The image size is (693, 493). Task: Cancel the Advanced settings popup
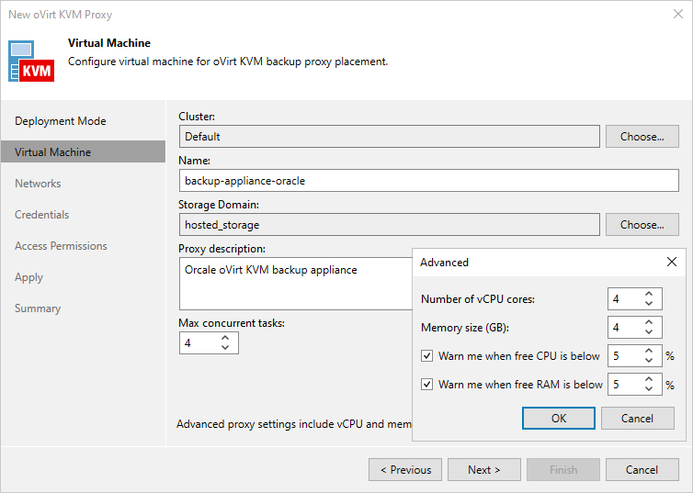coord(637,418)
